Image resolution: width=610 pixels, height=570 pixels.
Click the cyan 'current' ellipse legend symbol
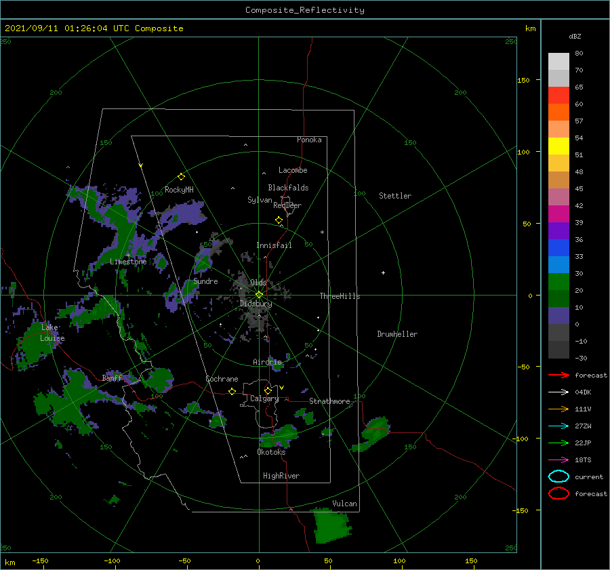pyautogui.click(x=558, y=476)
